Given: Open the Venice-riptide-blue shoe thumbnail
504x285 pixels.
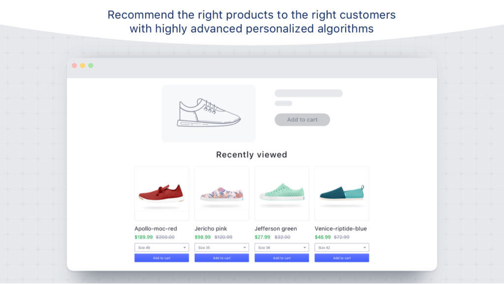Looking at the screenshot, I should 342,193.
